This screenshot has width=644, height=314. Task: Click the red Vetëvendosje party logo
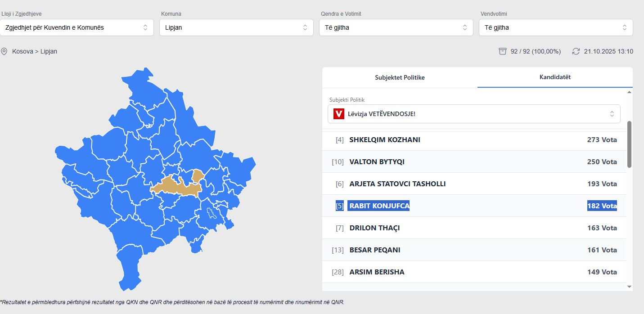339,114
